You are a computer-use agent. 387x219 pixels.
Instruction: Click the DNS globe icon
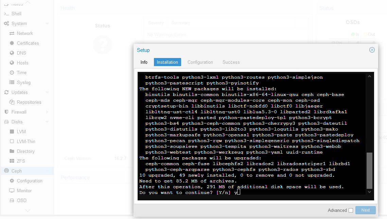[12, 53]
